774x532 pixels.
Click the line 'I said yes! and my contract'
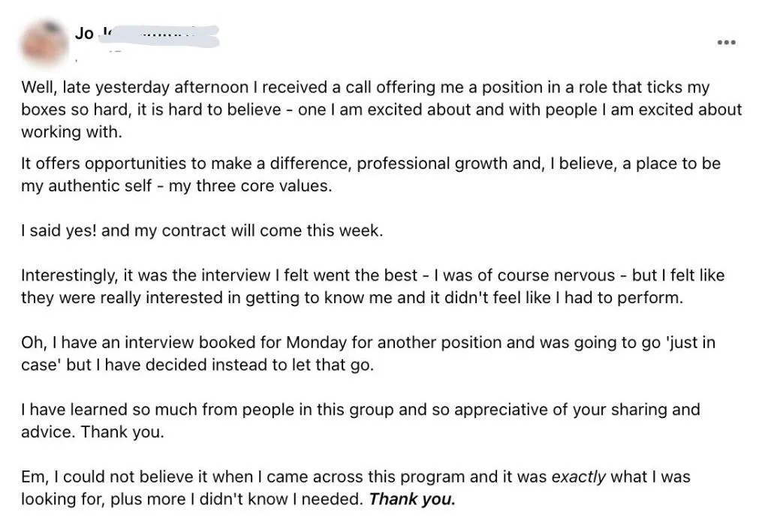click(202, 230)
